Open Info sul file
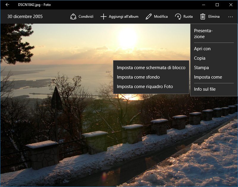The height and width of the screenshot is (187, 238). coord(205,89)
